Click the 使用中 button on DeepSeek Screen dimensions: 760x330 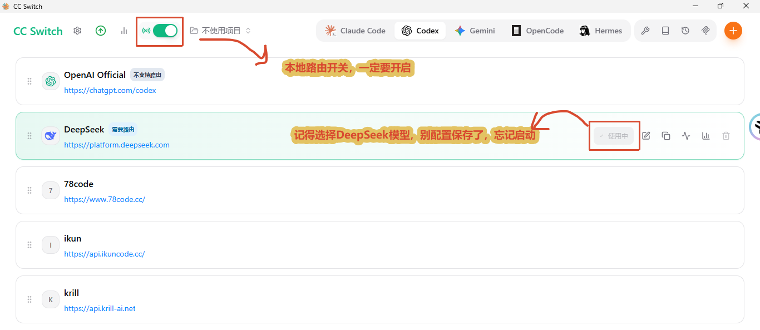point(614,136)
